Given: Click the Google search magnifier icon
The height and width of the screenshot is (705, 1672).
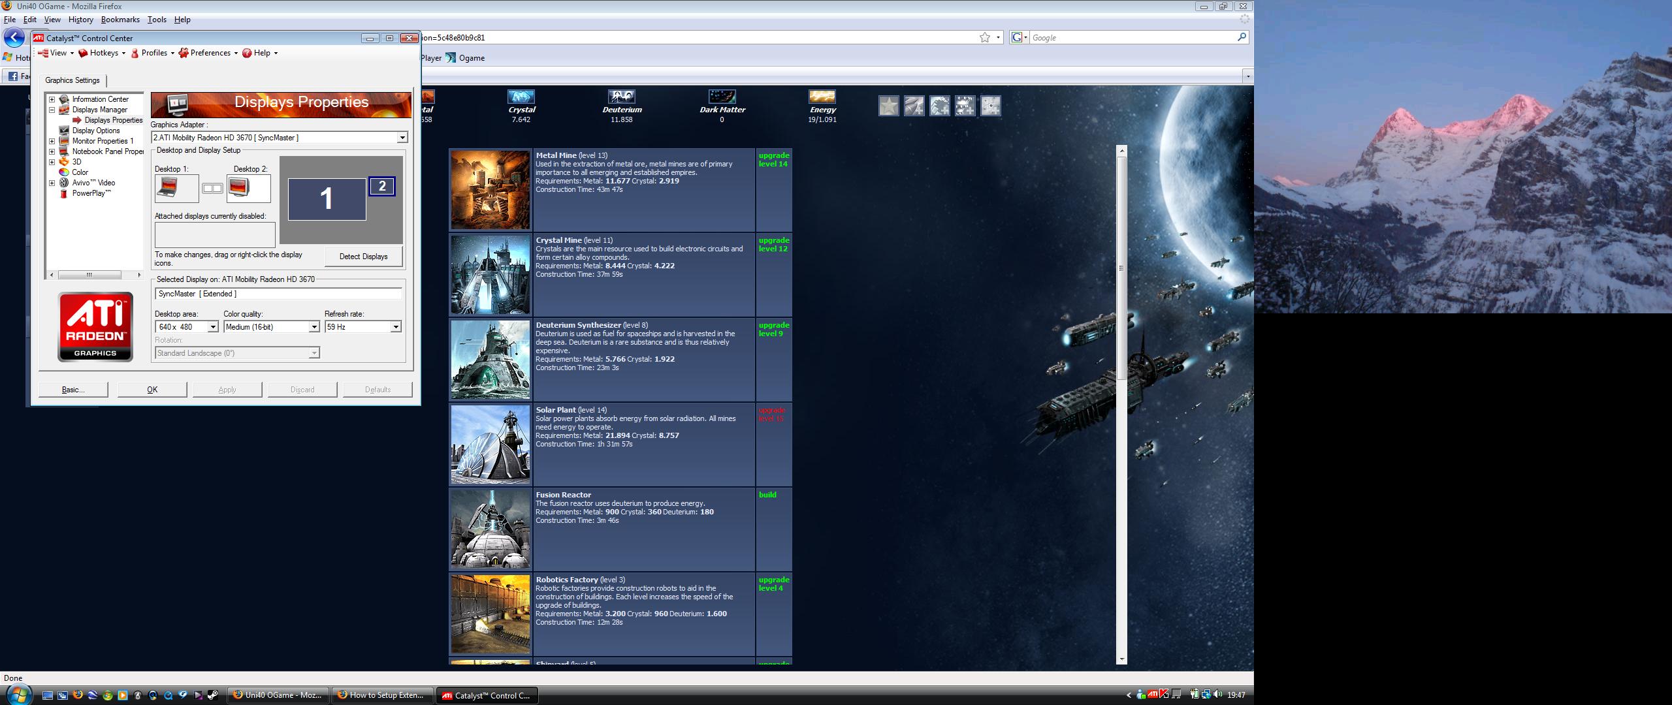Looking at the screenshot, I should click(x=1242, y=37).
